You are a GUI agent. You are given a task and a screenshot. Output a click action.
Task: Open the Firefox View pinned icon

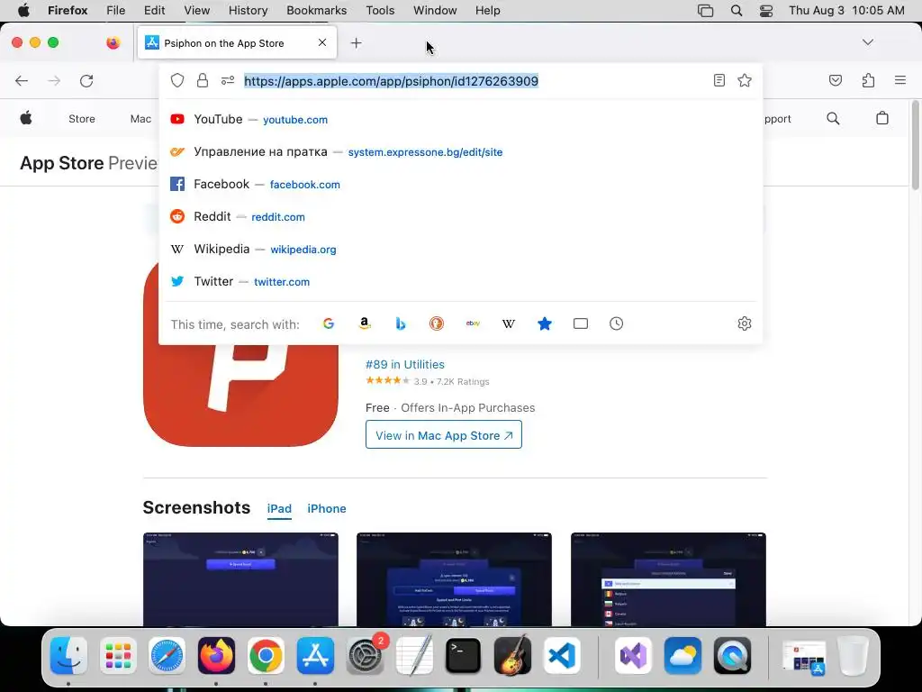click(x=113, y=42)
